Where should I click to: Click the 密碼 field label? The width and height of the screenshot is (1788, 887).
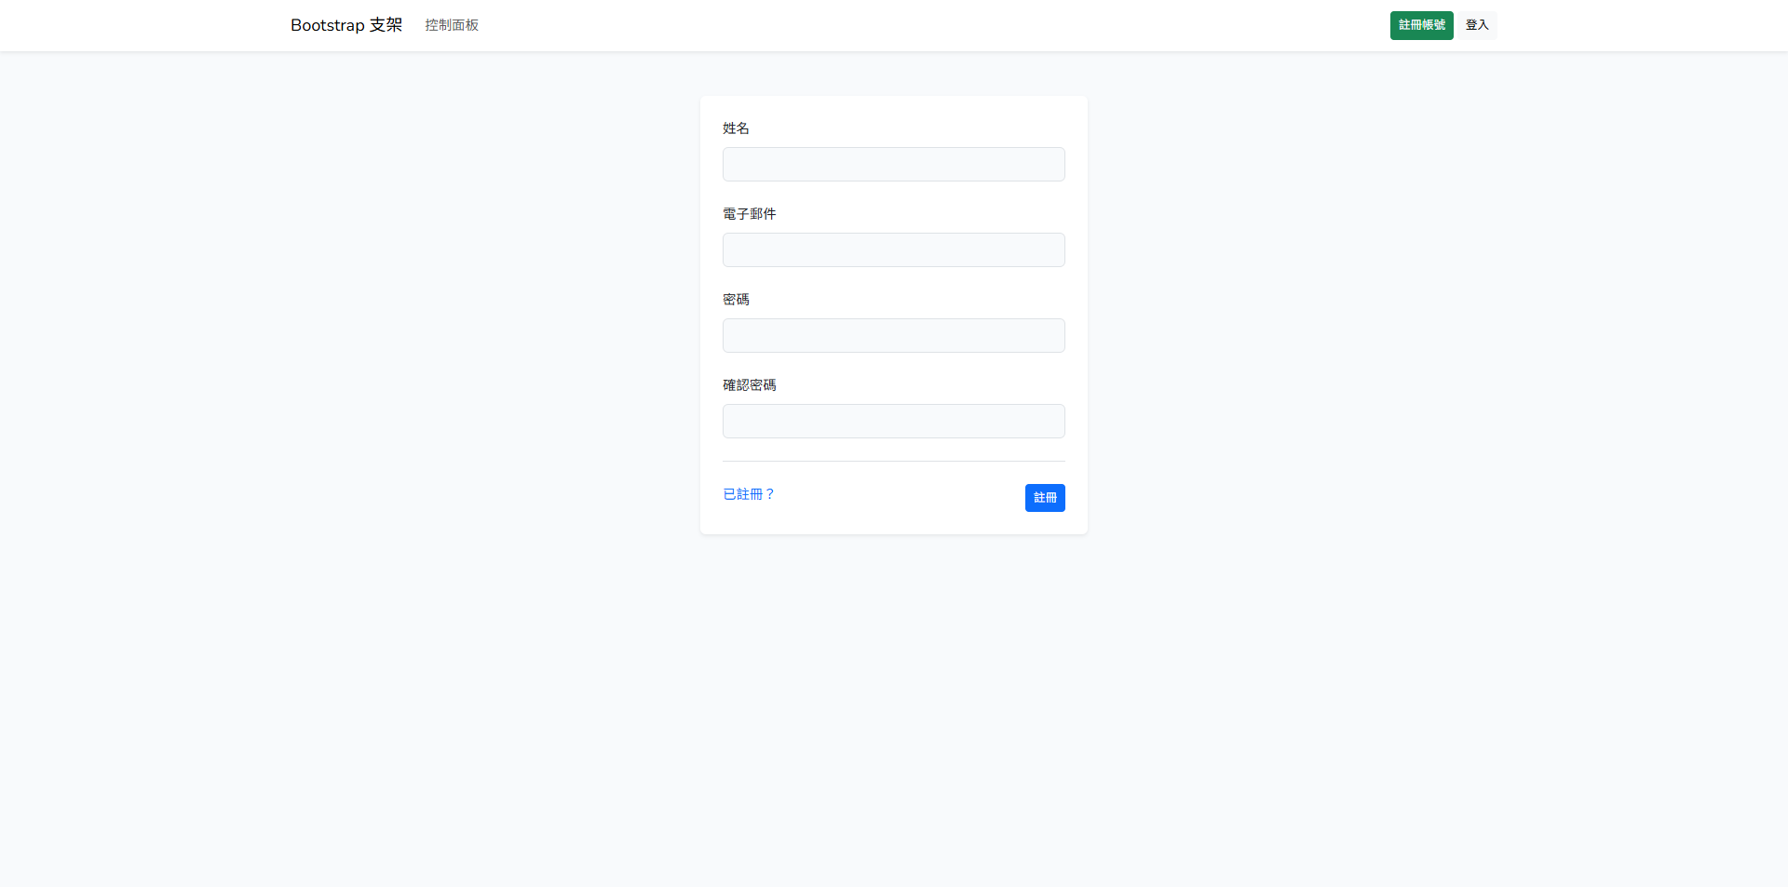point(736,300)
